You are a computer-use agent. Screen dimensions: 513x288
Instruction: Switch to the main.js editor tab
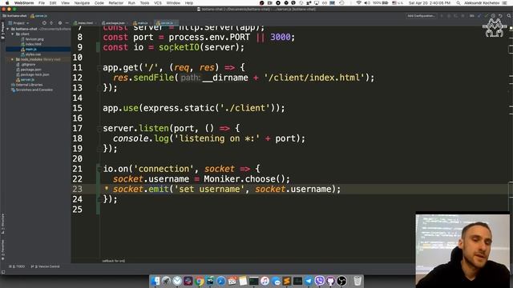(x=141, y=23)
